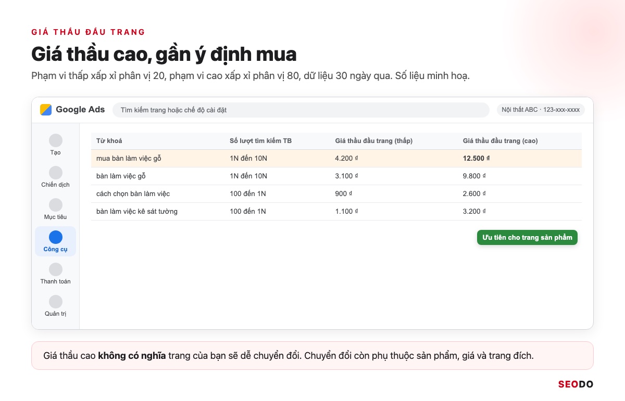Select the Công cụ sidebar icon
The image size is (625, 401).
[x=56, y=237]
